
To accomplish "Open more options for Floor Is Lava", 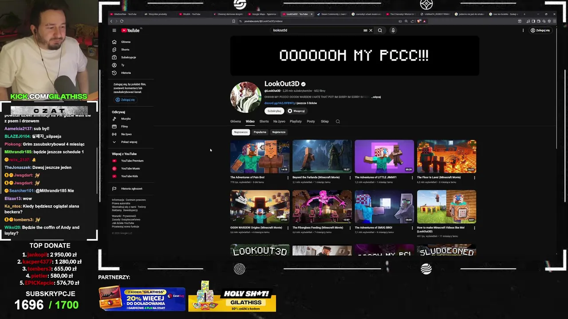I will pos(474,178).
